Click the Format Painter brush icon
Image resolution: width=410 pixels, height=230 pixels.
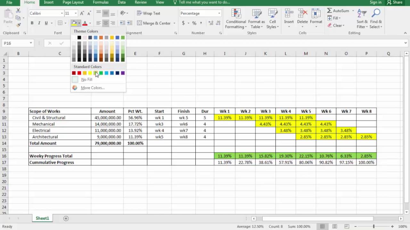(18, 25)
